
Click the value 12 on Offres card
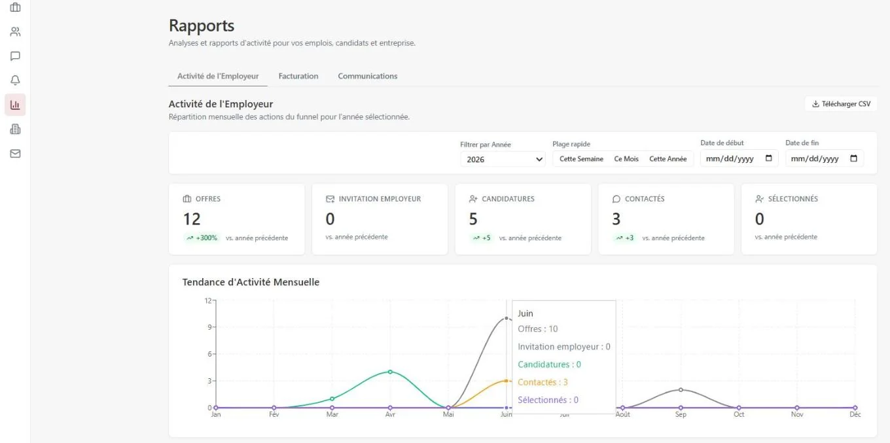192,219
